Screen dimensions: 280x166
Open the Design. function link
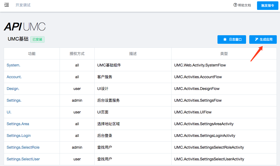pyautogui.click(x=13, y=89)
